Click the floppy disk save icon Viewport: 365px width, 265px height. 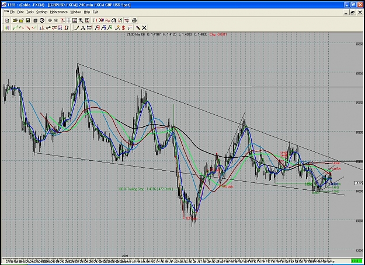point(27,20)
